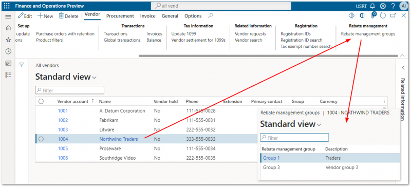Open Rebate management groups link
Viewport: 411px width, 187px height.
[368, 34]
